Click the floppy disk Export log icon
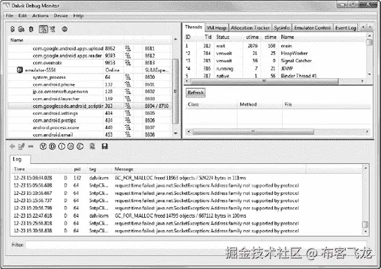Viewport: 381px width, 269px height. [105, 147]
